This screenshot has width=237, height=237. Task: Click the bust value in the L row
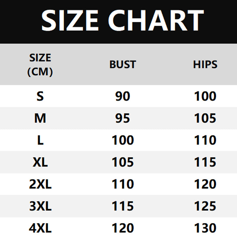click(122, 140)
